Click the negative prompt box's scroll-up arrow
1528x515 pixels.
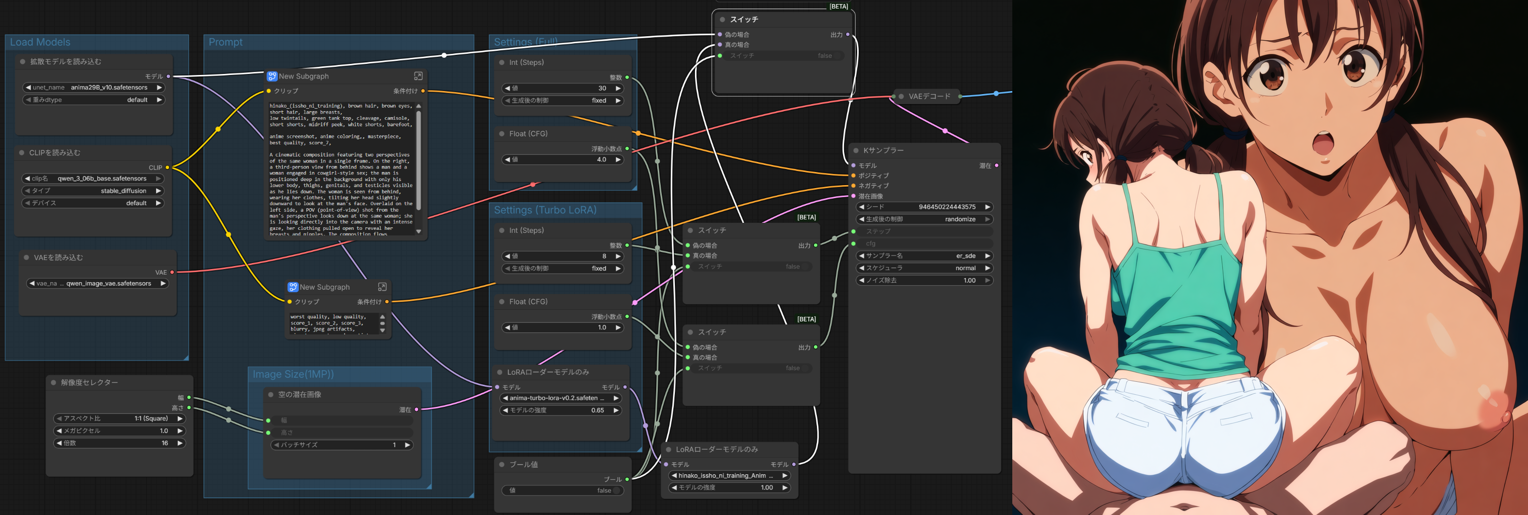click(383, 317)
